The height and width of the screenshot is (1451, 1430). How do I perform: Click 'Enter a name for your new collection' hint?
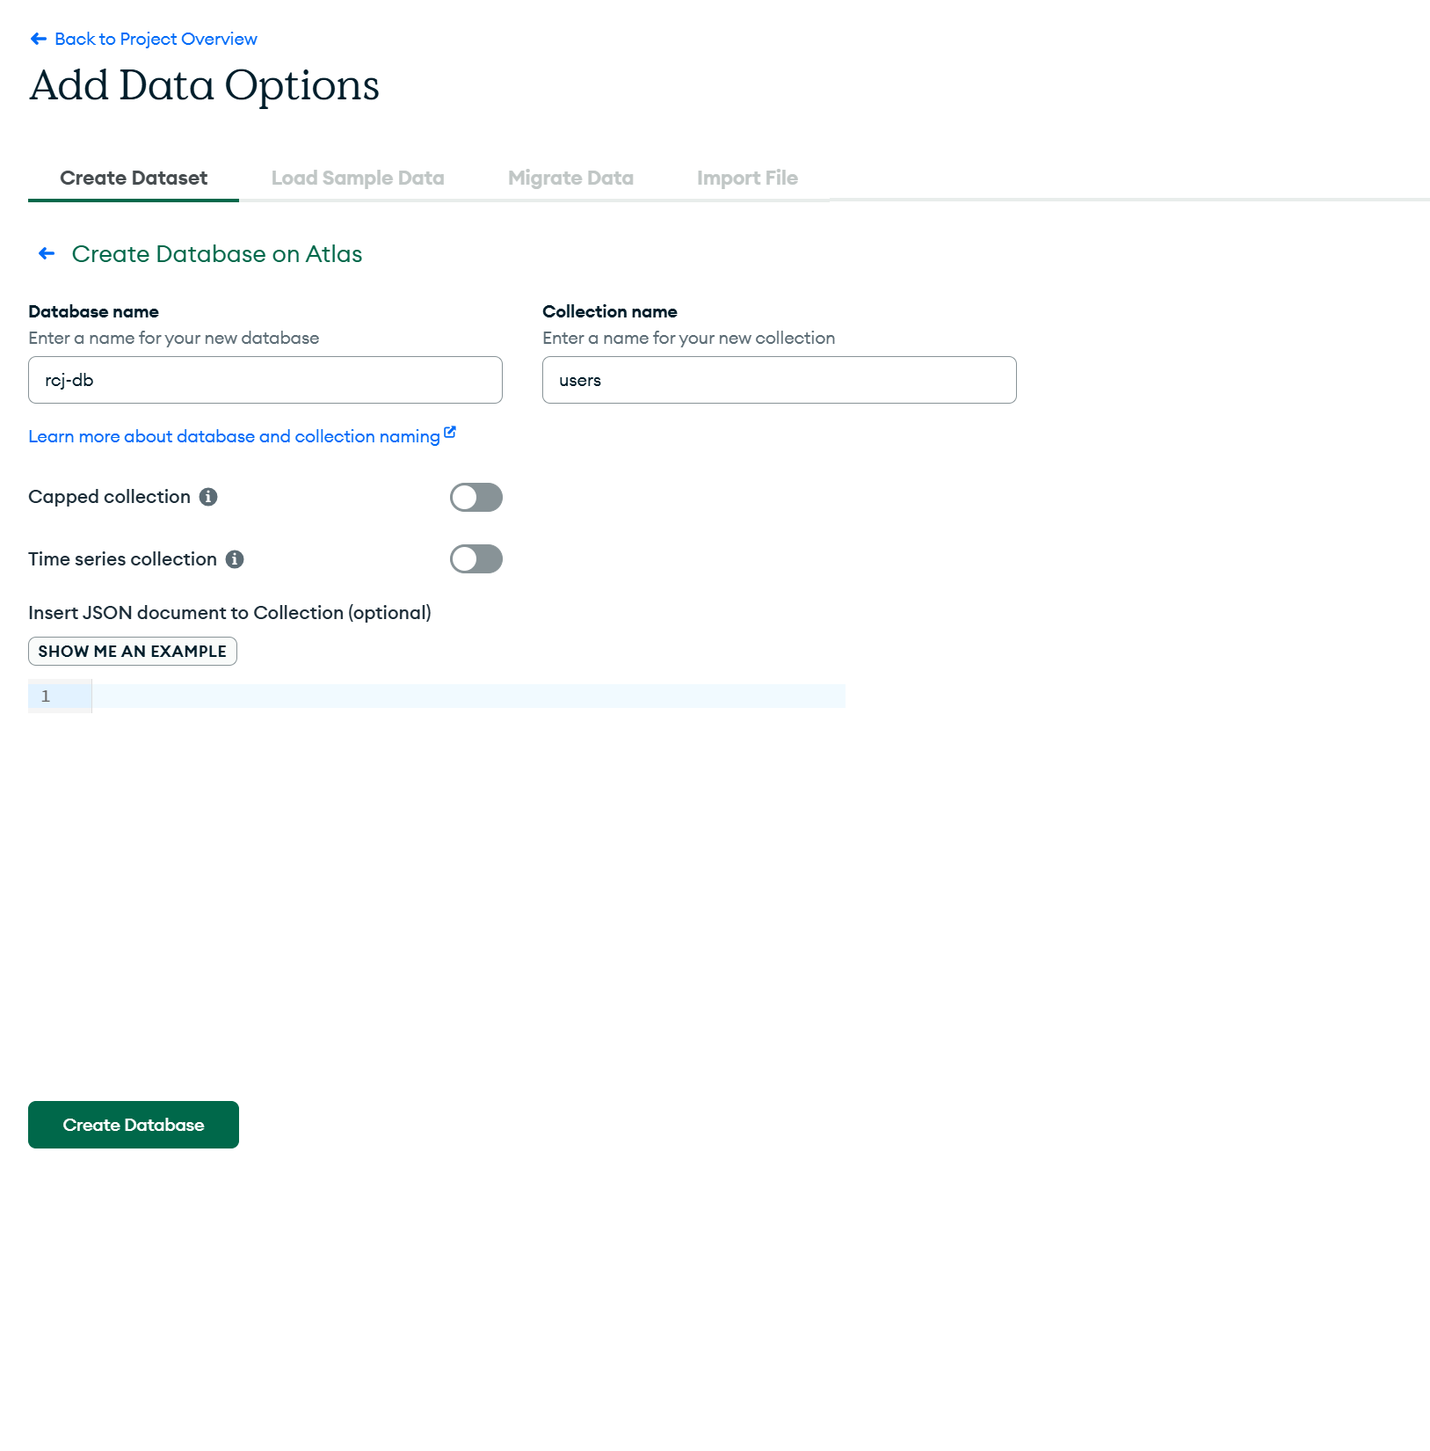(x=688, y=339)
